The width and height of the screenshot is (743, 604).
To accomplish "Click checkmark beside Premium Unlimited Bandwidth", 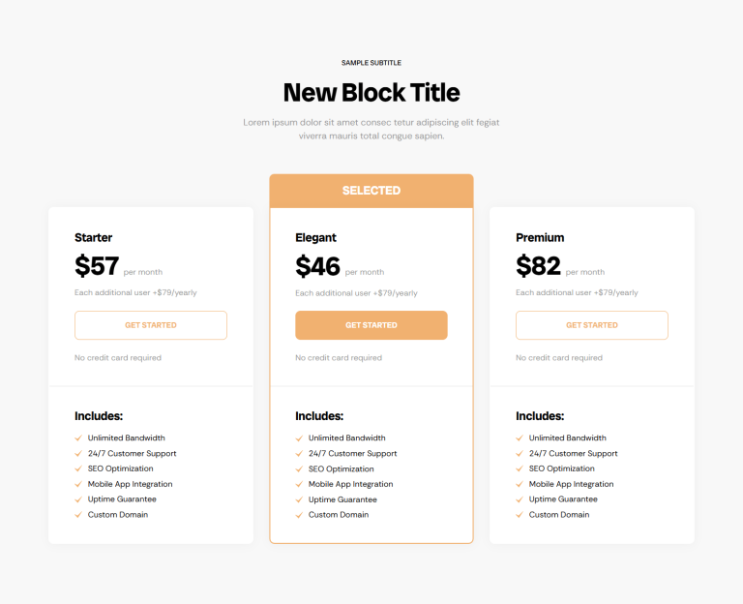I will tap(520, 438).
